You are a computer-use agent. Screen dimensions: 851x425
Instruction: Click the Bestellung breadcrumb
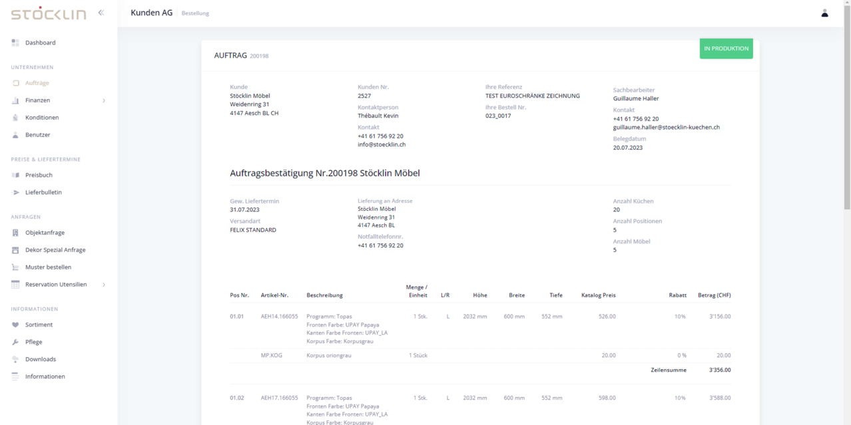click(195, 13)
